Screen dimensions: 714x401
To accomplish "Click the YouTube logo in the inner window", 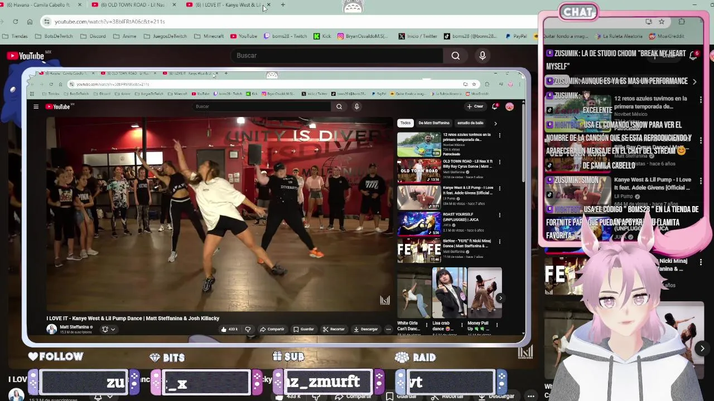I will (59, 106).
